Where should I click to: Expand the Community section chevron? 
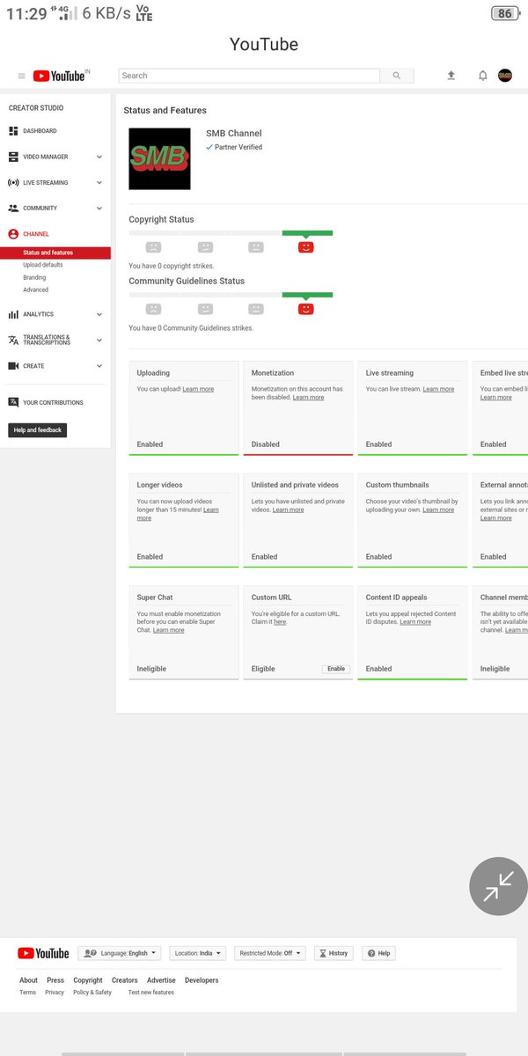tap(99, 209)
